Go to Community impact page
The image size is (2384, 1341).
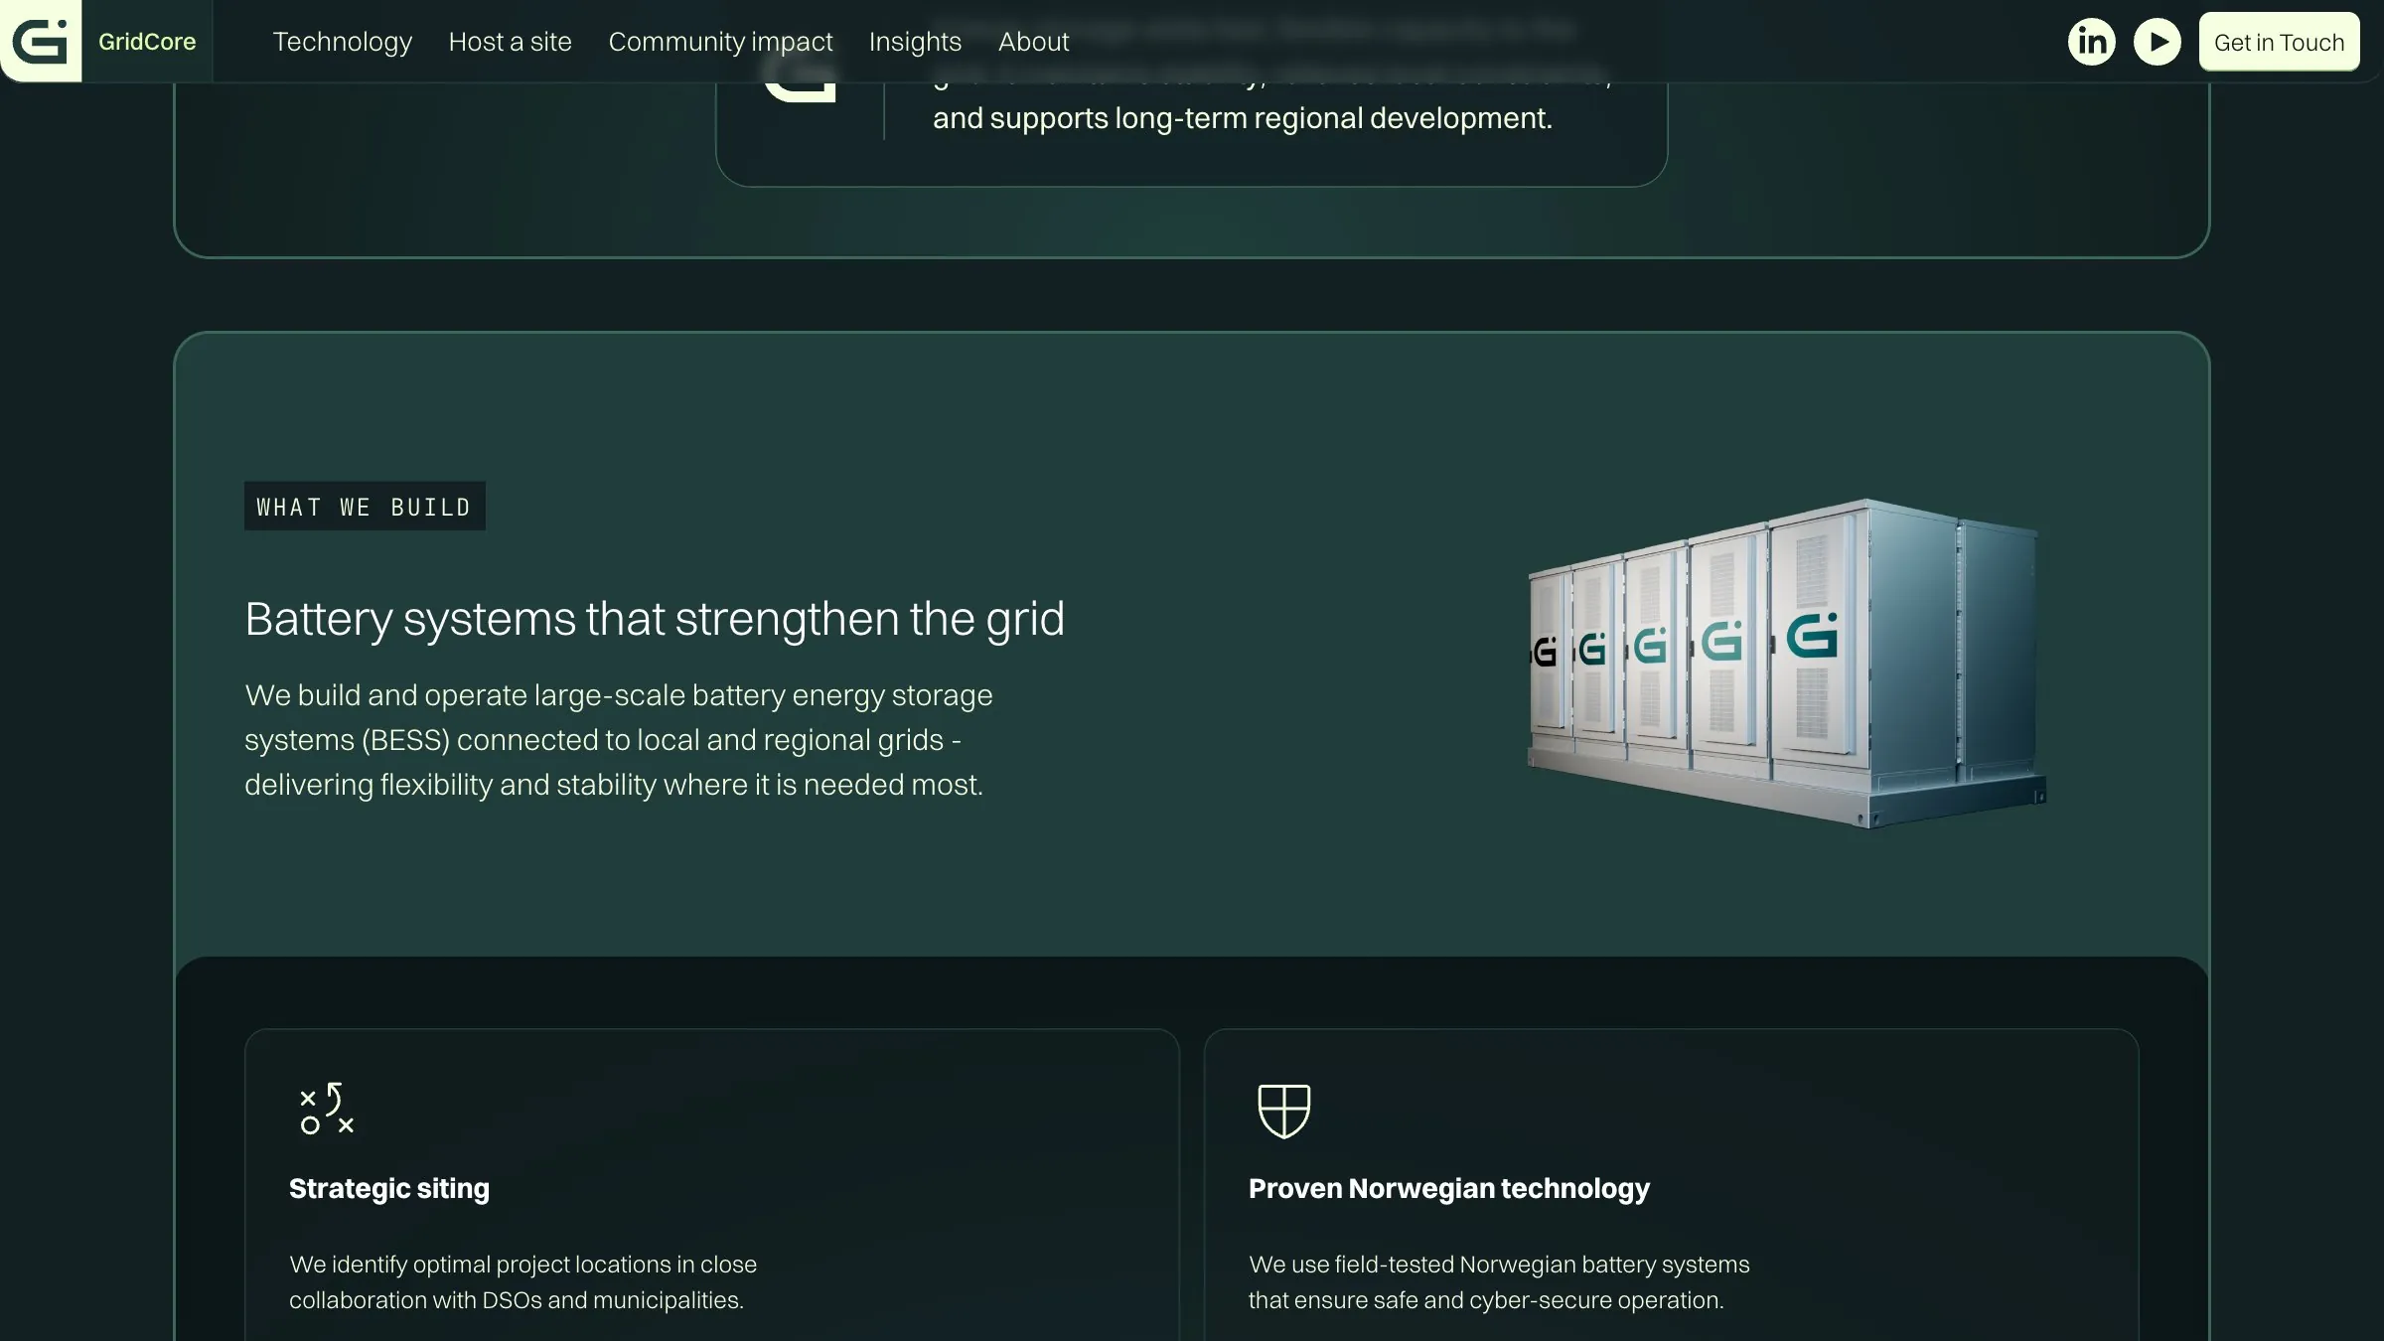(720, 42)
